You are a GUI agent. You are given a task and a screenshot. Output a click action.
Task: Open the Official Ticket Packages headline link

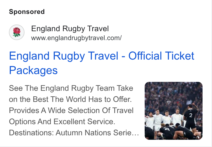(102, 63)
